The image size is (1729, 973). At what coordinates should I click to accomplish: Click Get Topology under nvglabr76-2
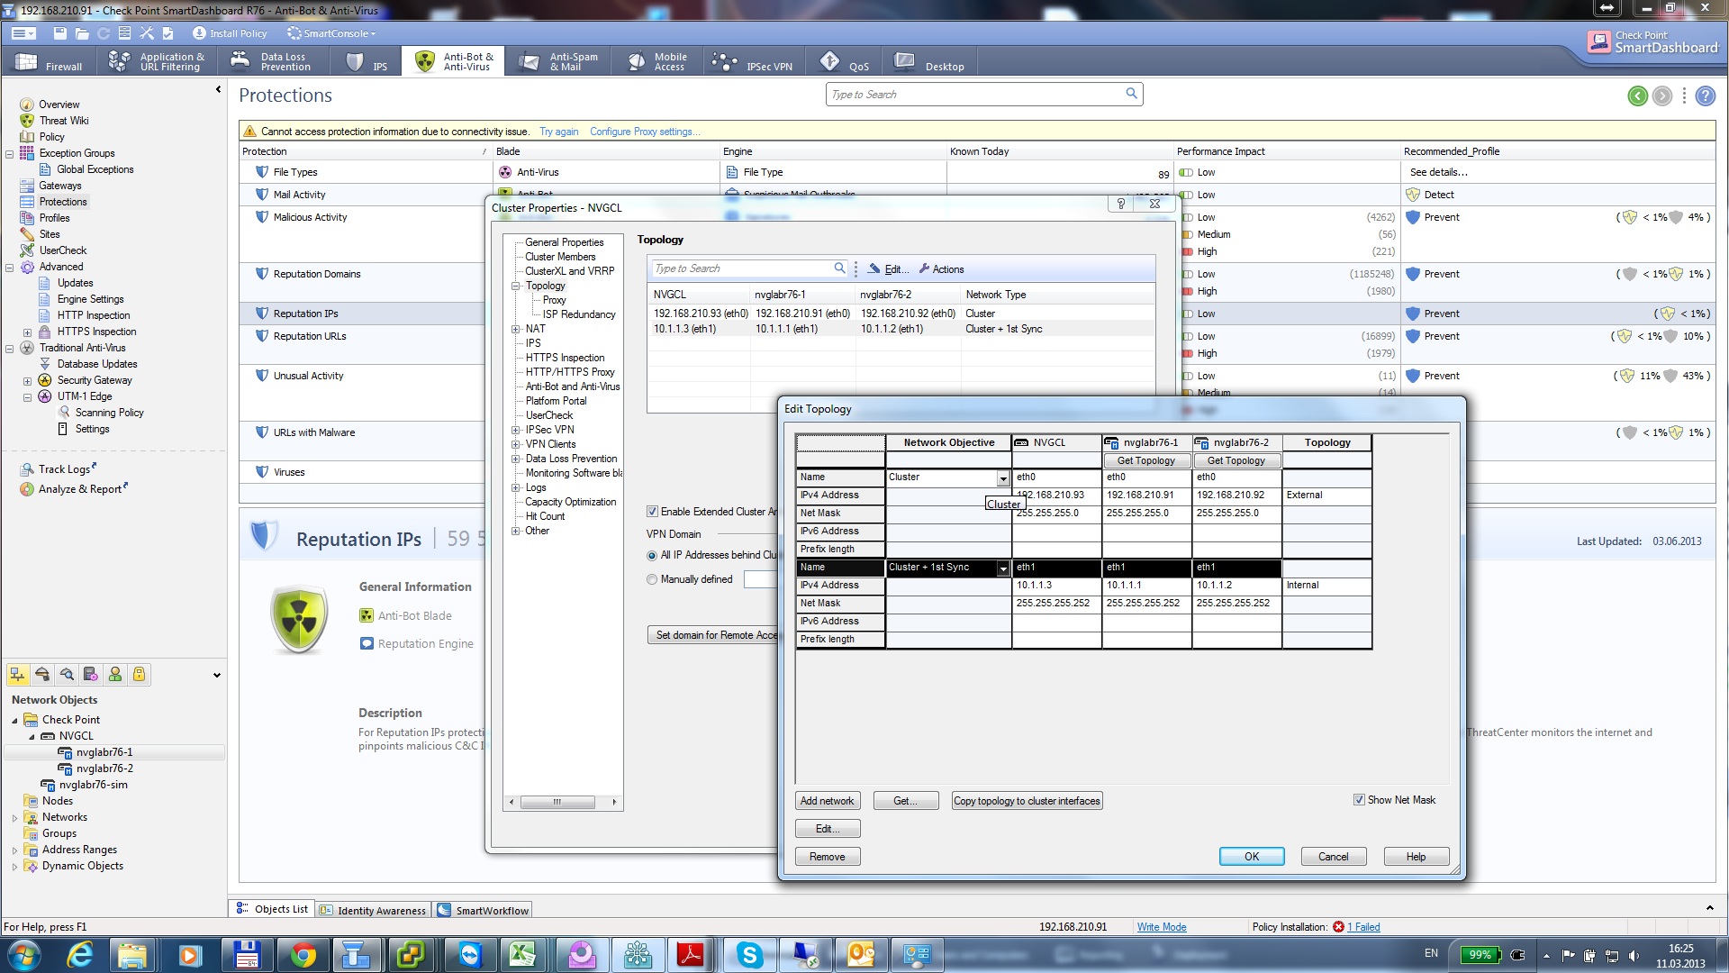1236,460
